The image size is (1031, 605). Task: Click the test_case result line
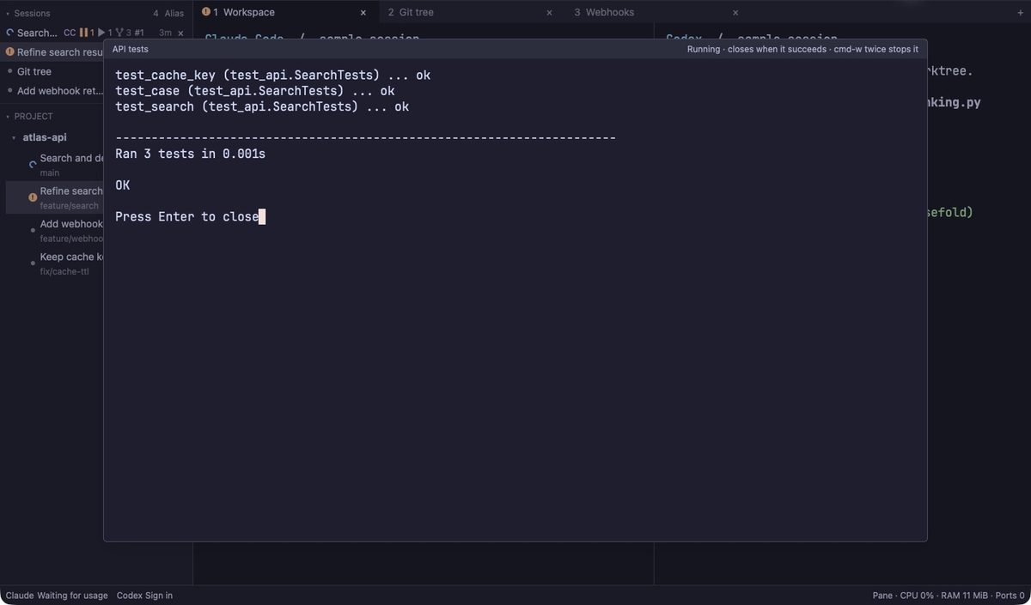tap(255, 91)
